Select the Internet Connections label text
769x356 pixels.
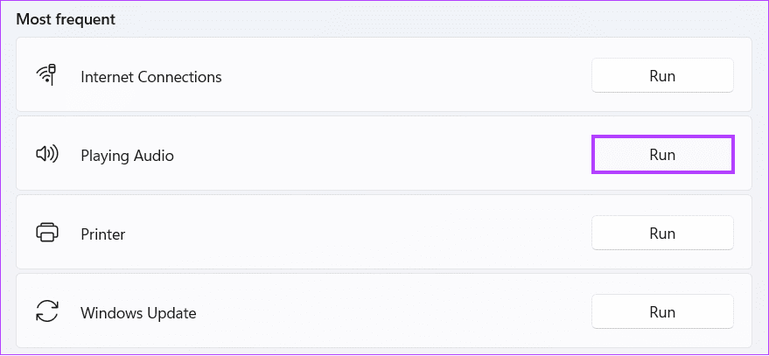tap(151, 77)
